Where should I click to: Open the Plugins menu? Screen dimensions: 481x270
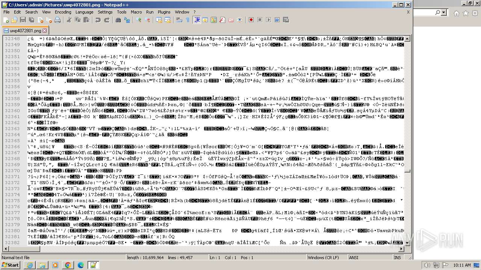pos(164,12)
